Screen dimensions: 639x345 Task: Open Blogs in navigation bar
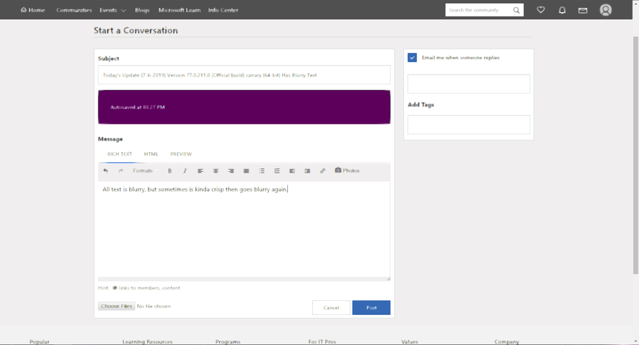142,10
